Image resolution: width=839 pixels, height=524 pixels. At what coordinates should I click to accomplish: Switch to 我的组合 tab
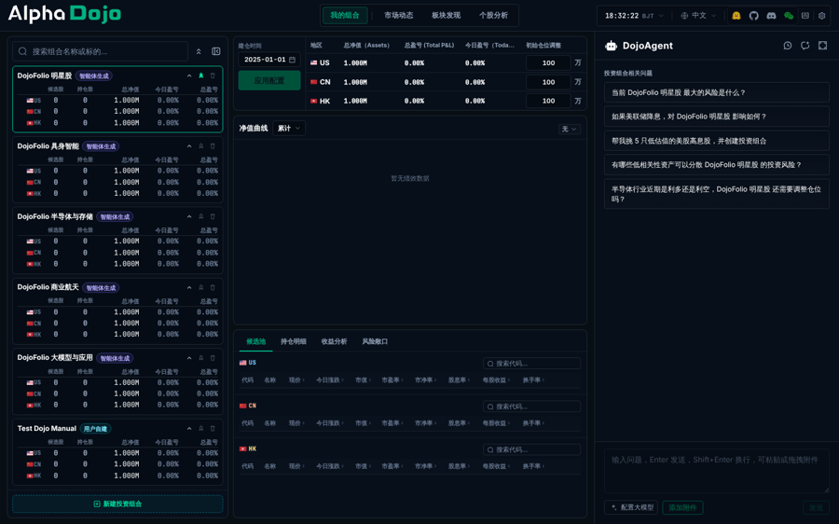click(345, 16)
